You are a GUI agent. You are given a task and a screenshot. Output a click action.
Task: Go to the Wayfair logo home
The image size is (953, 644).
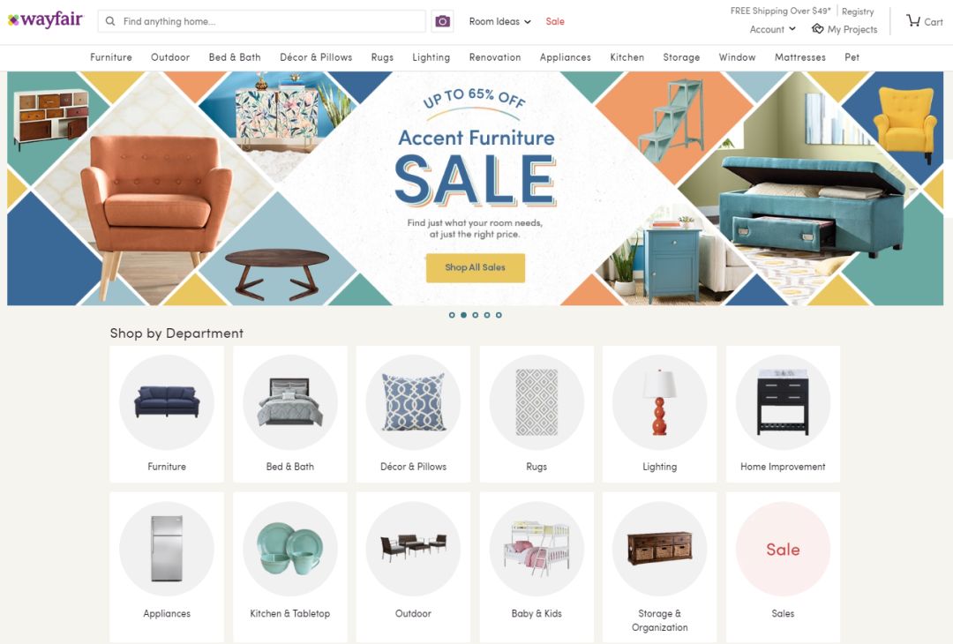pyautogui.click(x=45, y=20)
